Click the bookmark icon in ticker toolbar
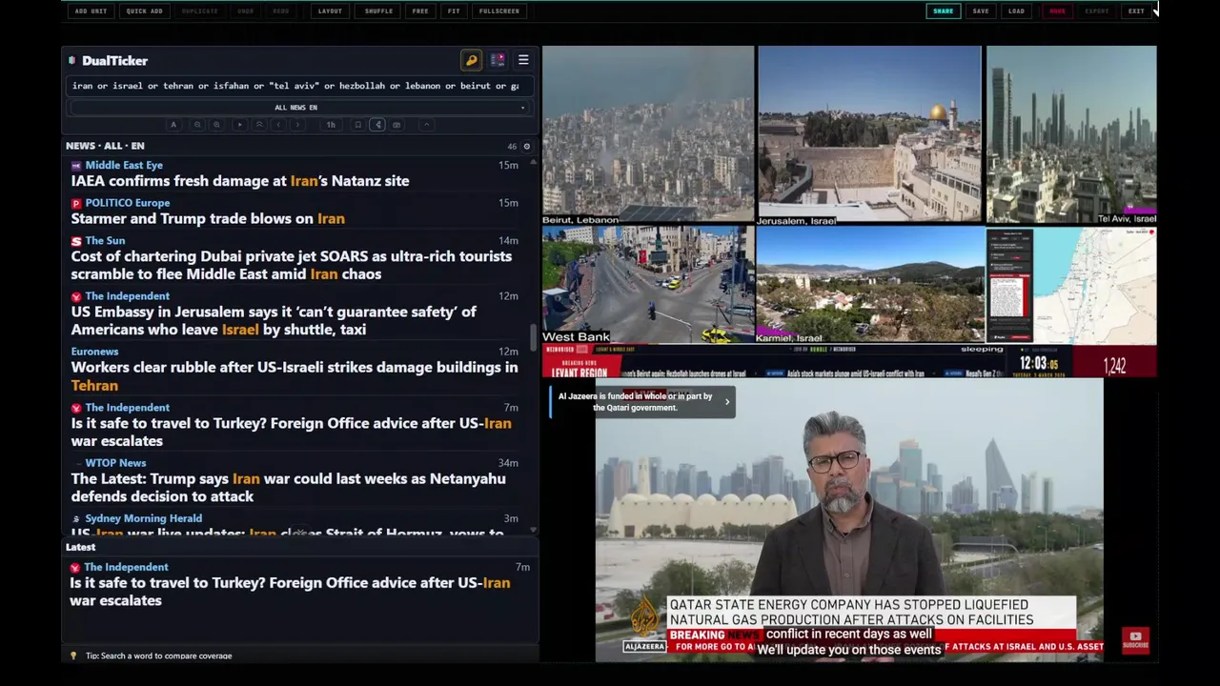 (357, 125)
